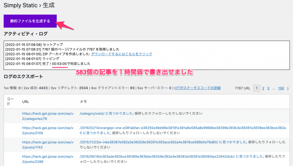Open the HTTPステータスコードの詳細 link
Image resolution: width=293 pixels, height=166 pixels.
tap(197, 88)
